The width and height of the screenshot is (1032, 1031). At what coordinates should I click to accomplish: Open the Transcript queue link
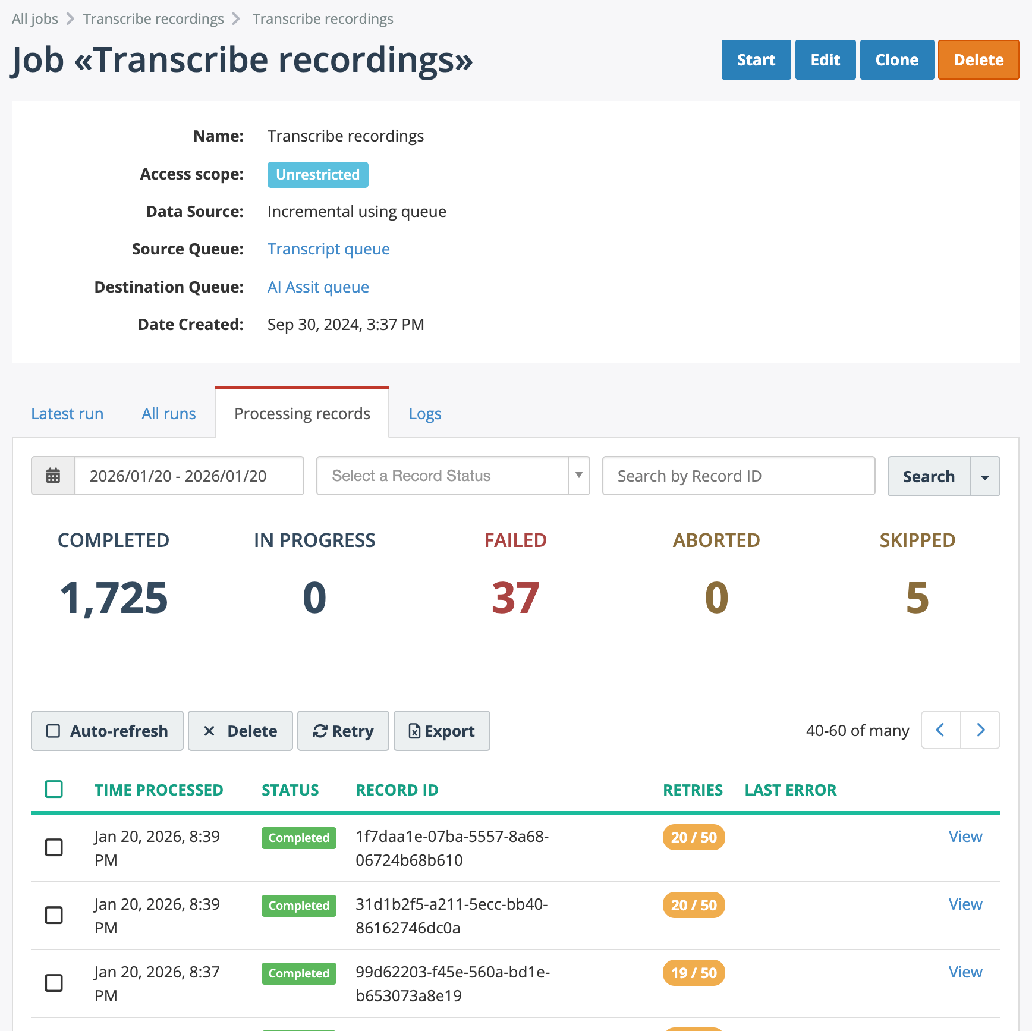tap(328, 249)
